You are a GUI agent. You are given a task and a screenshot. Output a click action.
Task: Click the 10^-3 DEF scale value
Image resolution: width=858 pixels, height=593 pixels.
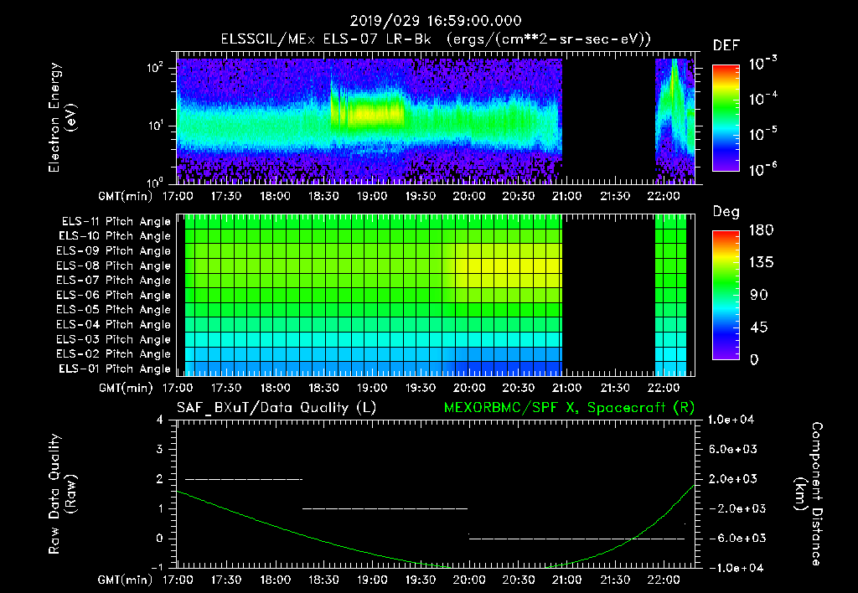(x=762, y=64)
